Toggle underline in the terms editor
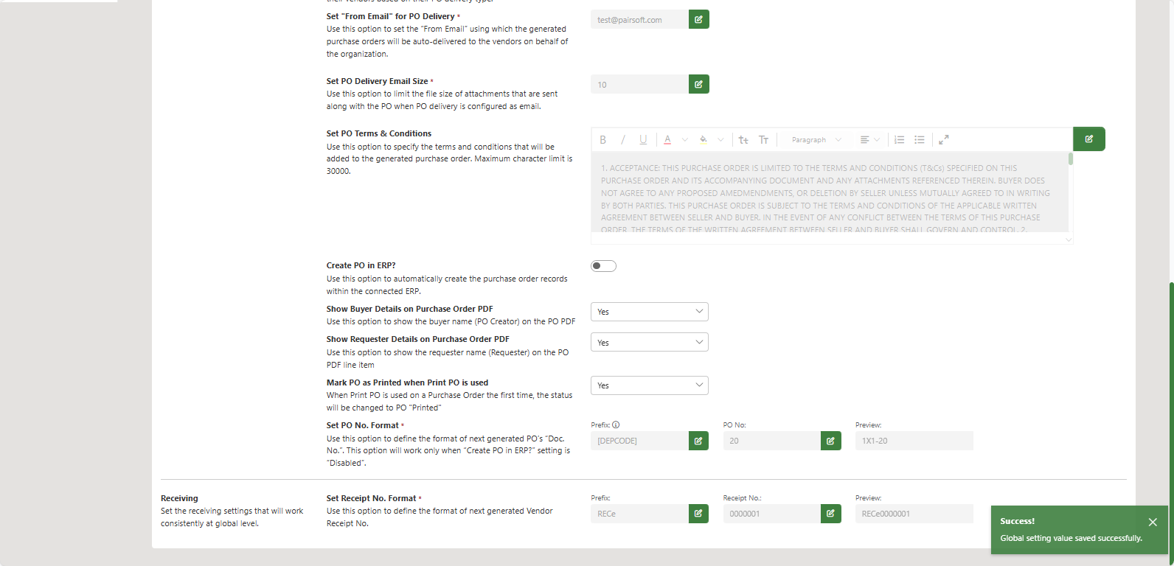Screen dimensions: 1174x566 643,139
